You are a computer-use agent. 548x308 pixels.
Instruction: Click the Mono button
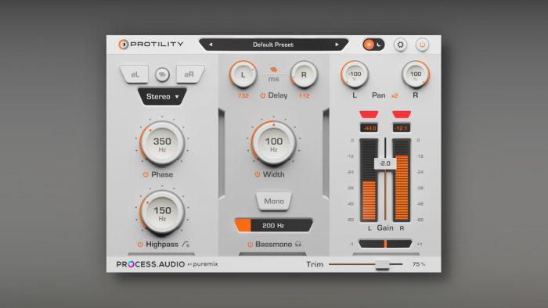(x=274, y=201)
